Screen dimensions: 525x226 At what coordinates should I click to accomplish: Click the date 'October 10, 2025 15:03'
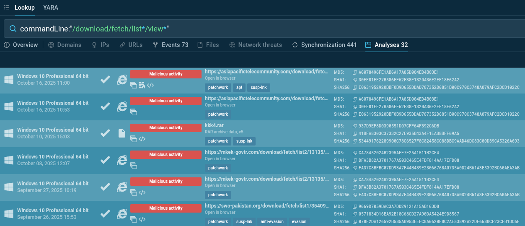click(44, 137)
